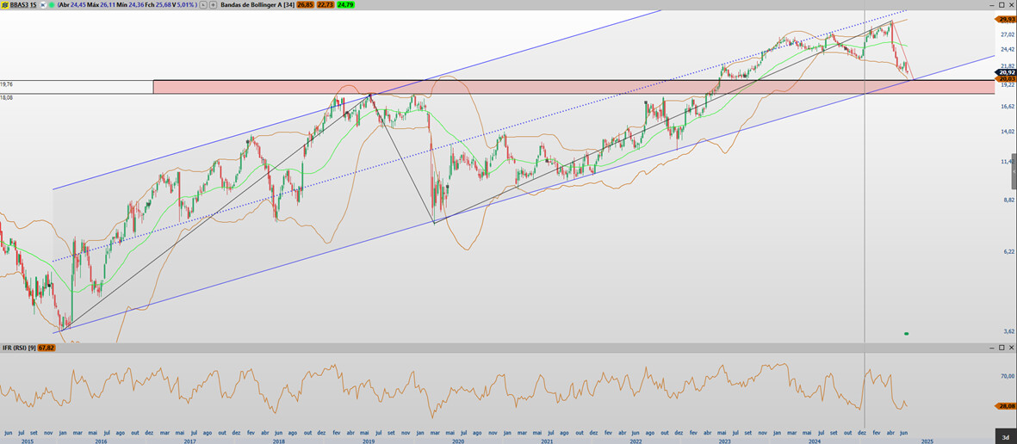The height and width of the screenshot is (444, 1017).
Task: Minimize the main price chart panel
Action: [990, 4]
